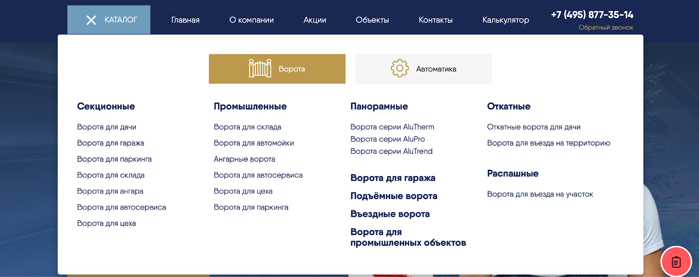699x277 pixels.
Task: Select Ворота для цеха under Секционные
Action: 106,223
